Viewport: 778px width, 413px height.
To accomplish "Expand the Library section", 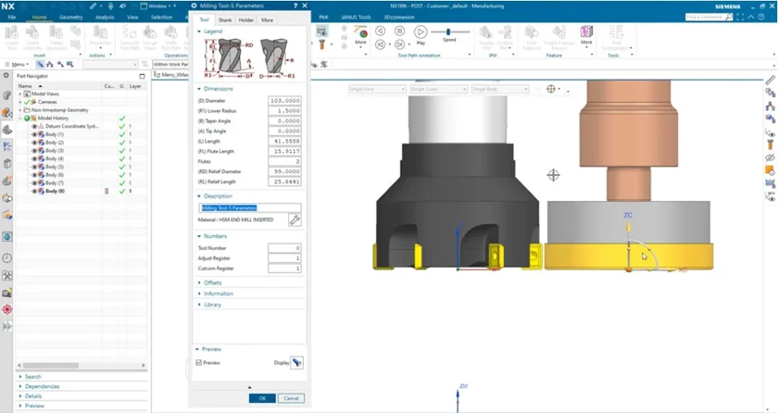I will [199, 305].
